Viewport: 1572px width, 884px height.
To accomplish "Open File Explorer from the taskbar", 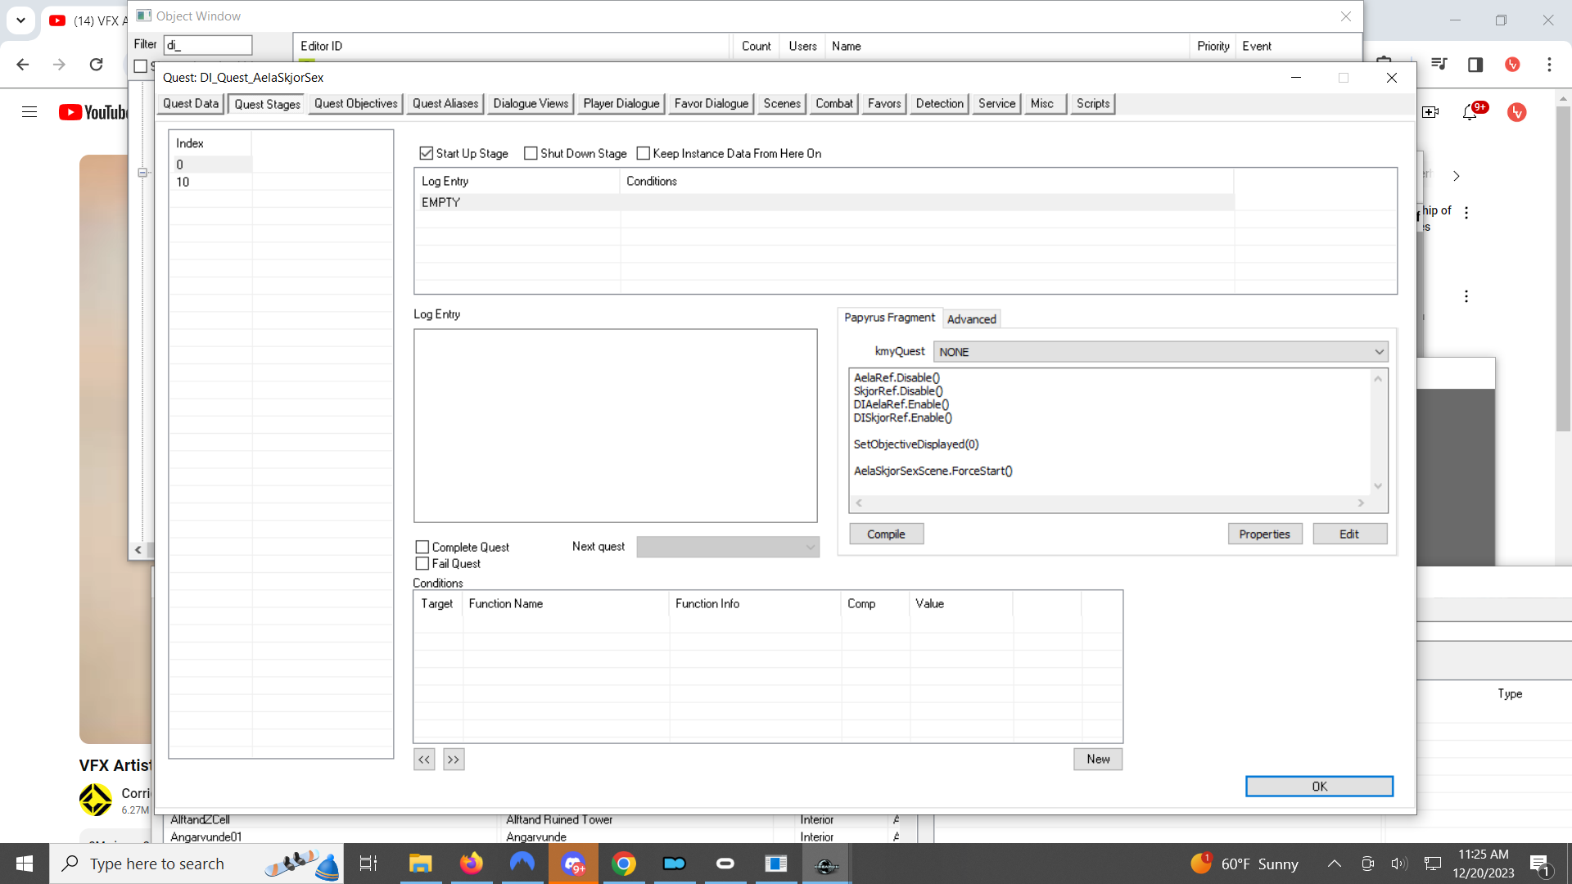I will pyautogui.click(x=421, y=864).
